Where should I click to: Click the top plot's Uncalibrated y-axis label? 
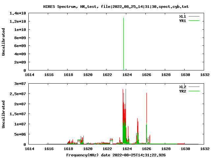coord(3,42)
